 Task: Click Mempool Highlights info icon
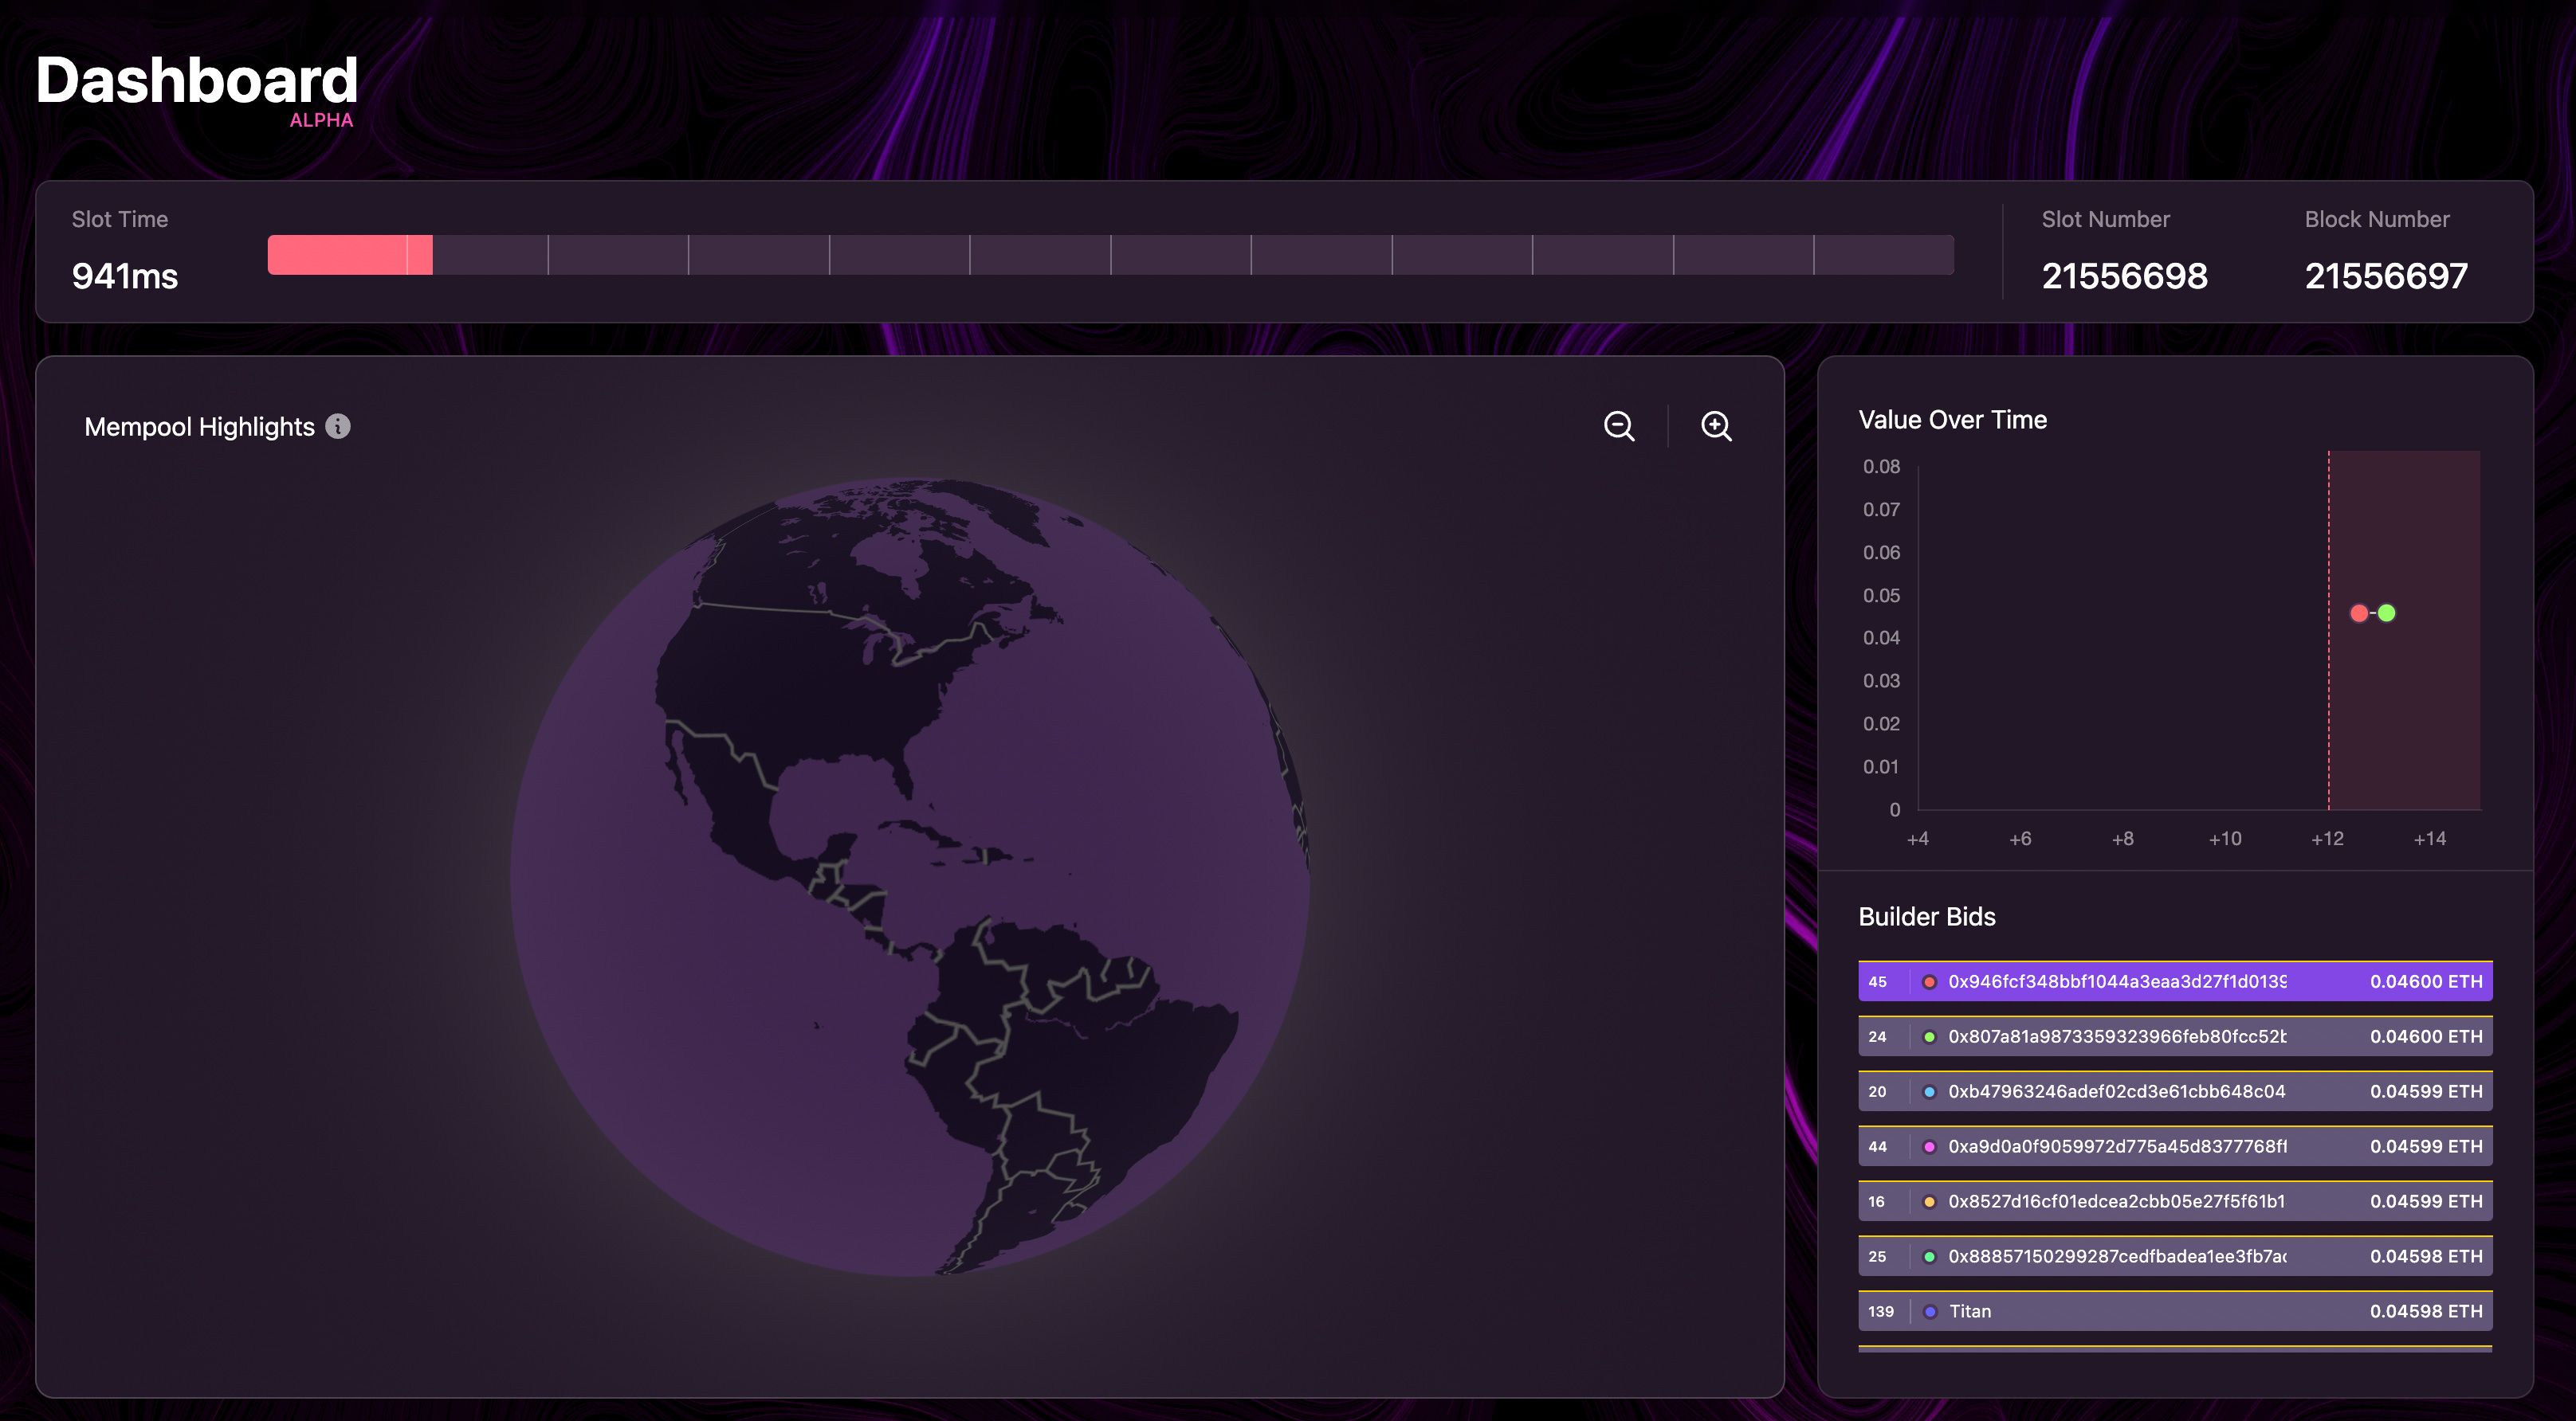[x=338, y=427]
